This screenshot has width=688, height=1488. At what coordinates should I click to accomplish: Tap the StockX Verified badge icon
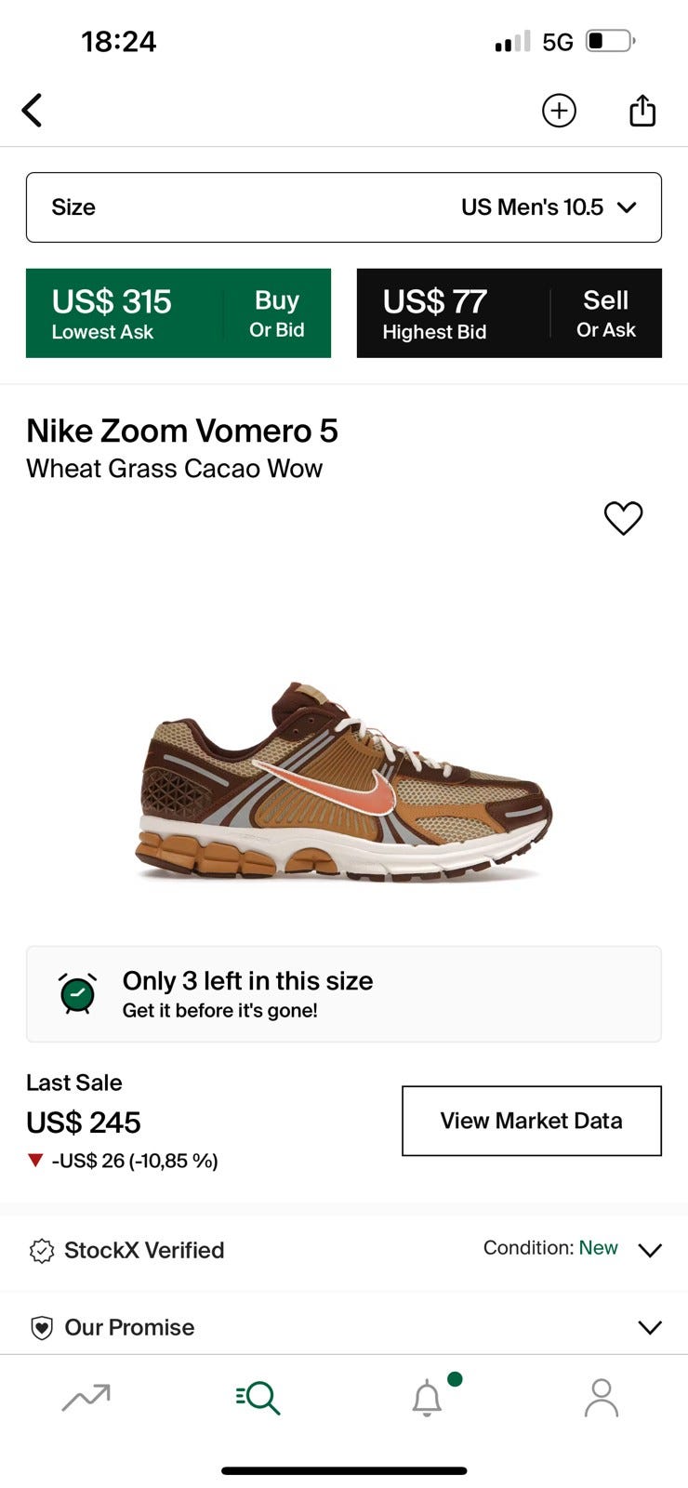point(42,1251)
